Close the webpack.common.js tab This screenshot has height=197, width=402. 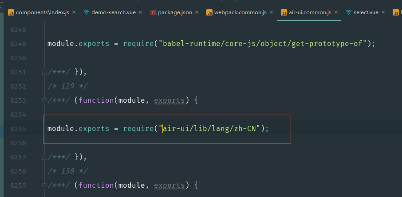(271, 12)
